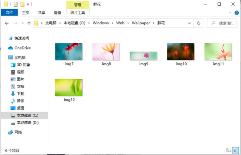Switch to details view in status bar
Screen dimensions: 241x155
pyautogui.click(x=229, y=150)
